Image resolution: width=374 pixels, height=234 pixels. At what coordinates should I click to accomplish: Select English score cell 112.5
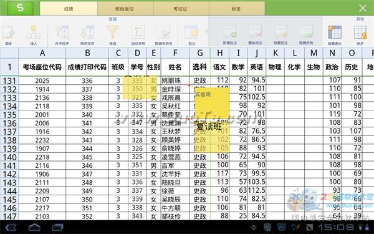257,191
